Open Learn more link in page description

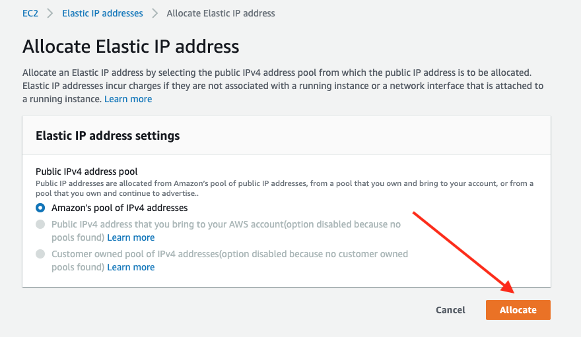tap(128, 99)
